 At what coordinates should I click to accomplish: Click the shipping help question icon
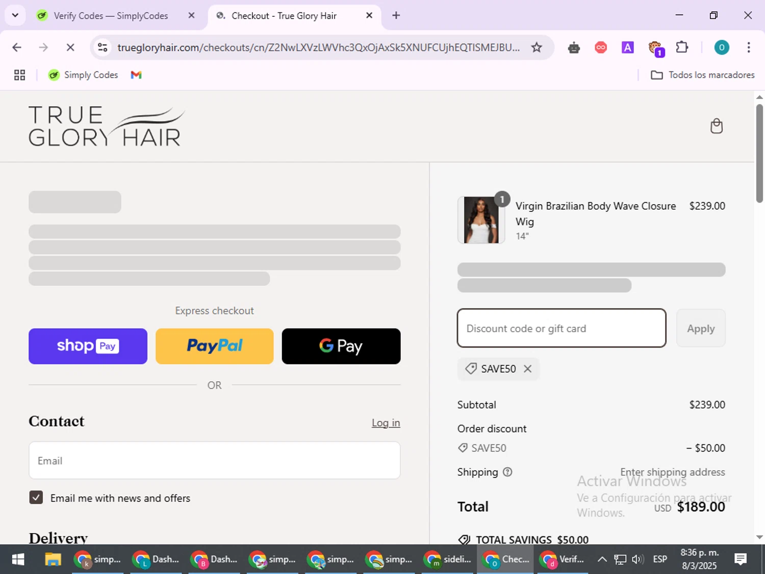(507, 472)
